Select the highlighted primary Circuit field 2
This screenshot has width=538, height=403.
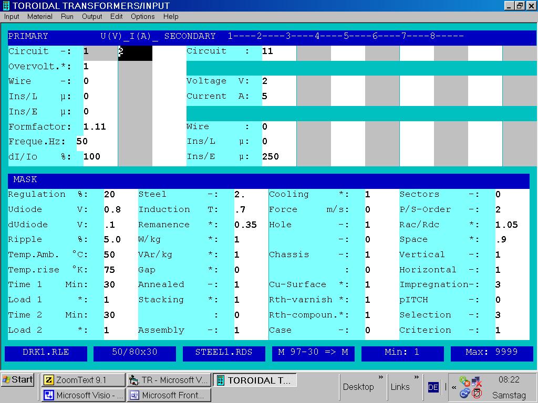(x=135, y=52)
